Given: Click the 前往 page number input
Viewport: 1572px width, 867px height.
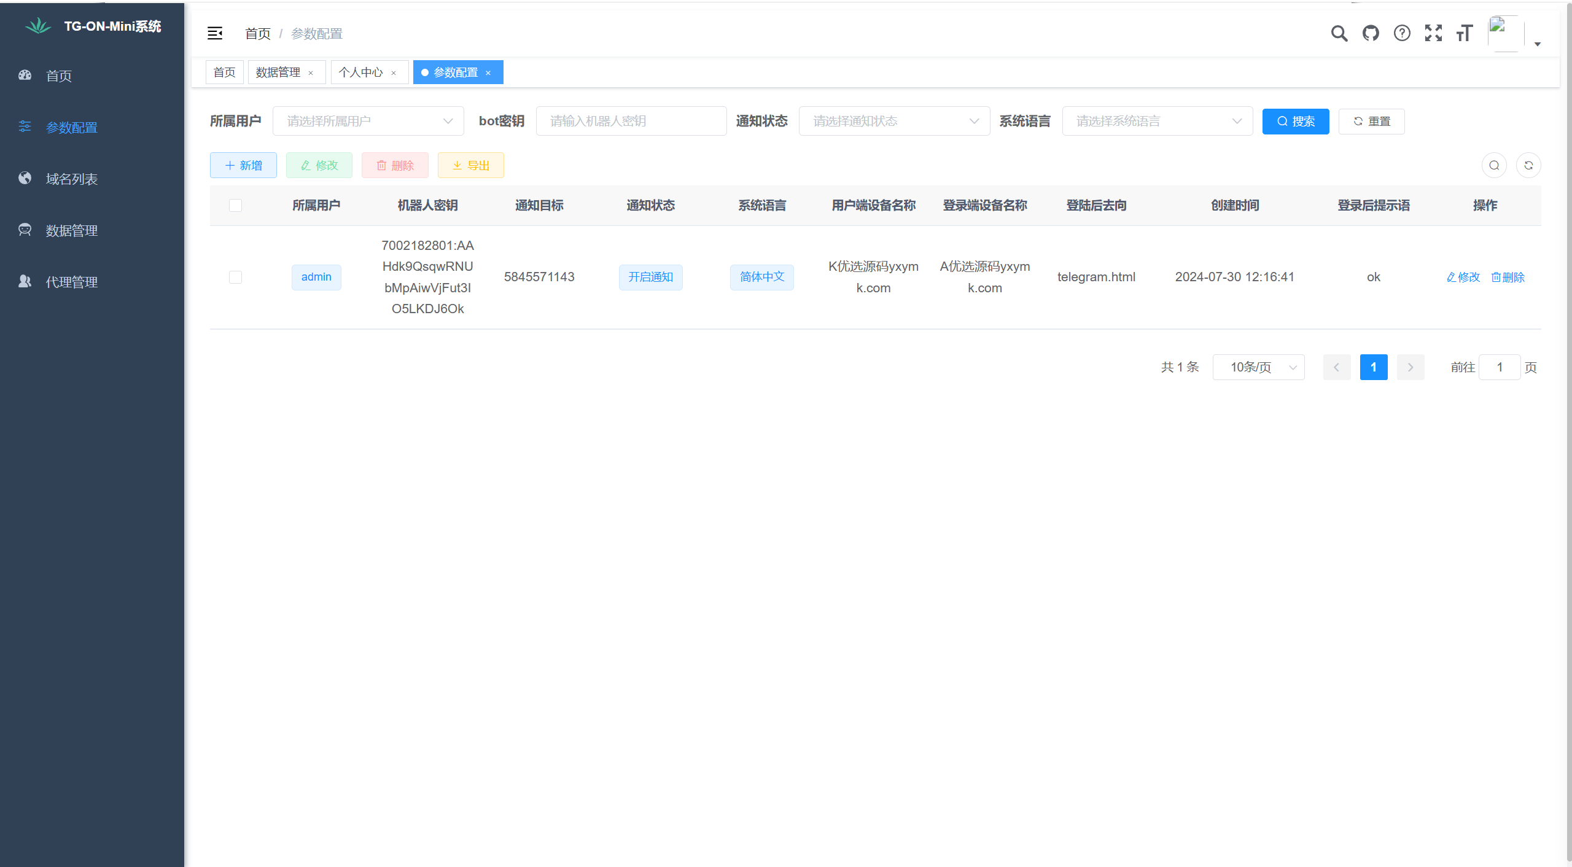Looking at the screenshot, I should click(x=1500, y=367).
